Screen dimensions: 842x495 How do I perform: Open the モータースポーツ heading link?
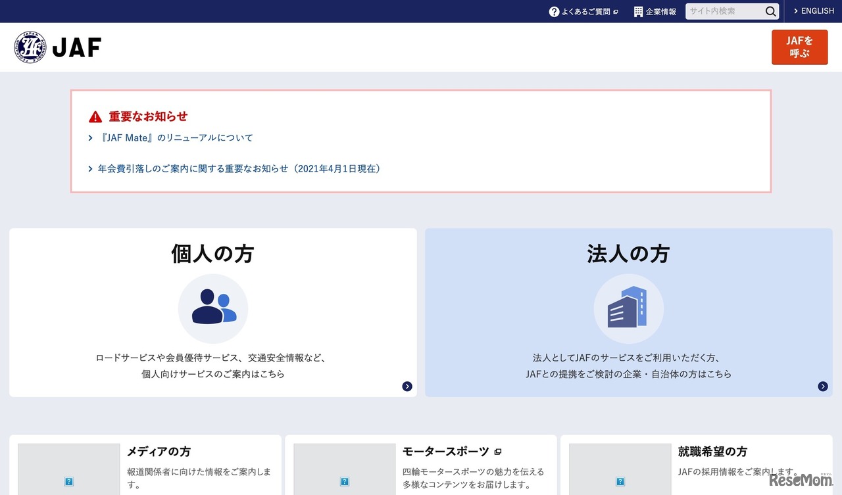coord(445,452)
